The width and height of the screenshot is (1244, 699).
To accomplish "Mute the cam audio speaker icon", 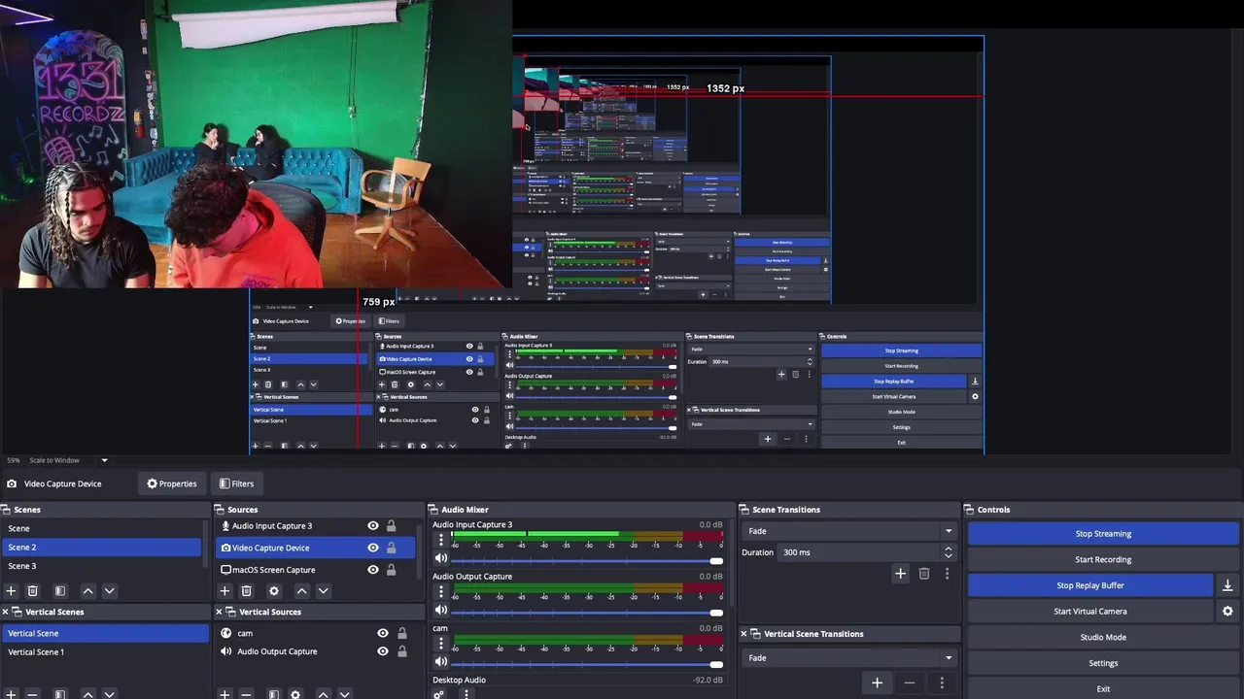I will [440, 661].
